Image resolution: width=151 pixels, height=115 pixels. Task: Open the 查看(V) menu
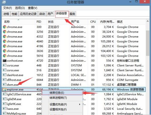(32, 8)
